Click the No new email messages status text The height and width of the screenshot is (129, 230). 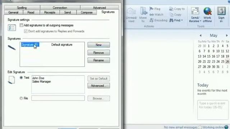(x=180, y=127)
